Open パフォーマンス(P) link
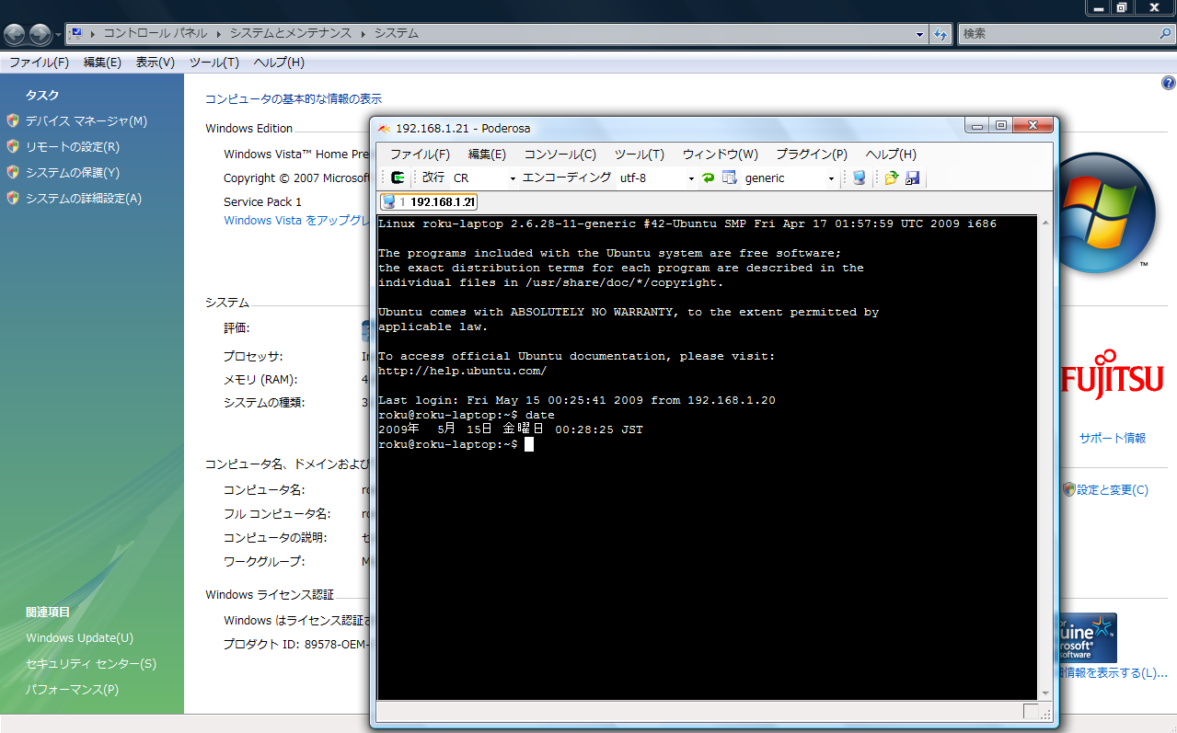 pyautogui.click(x=72, y=689)
